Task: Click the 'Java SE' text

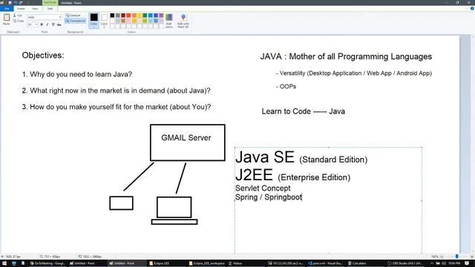Action: point(264,157)
